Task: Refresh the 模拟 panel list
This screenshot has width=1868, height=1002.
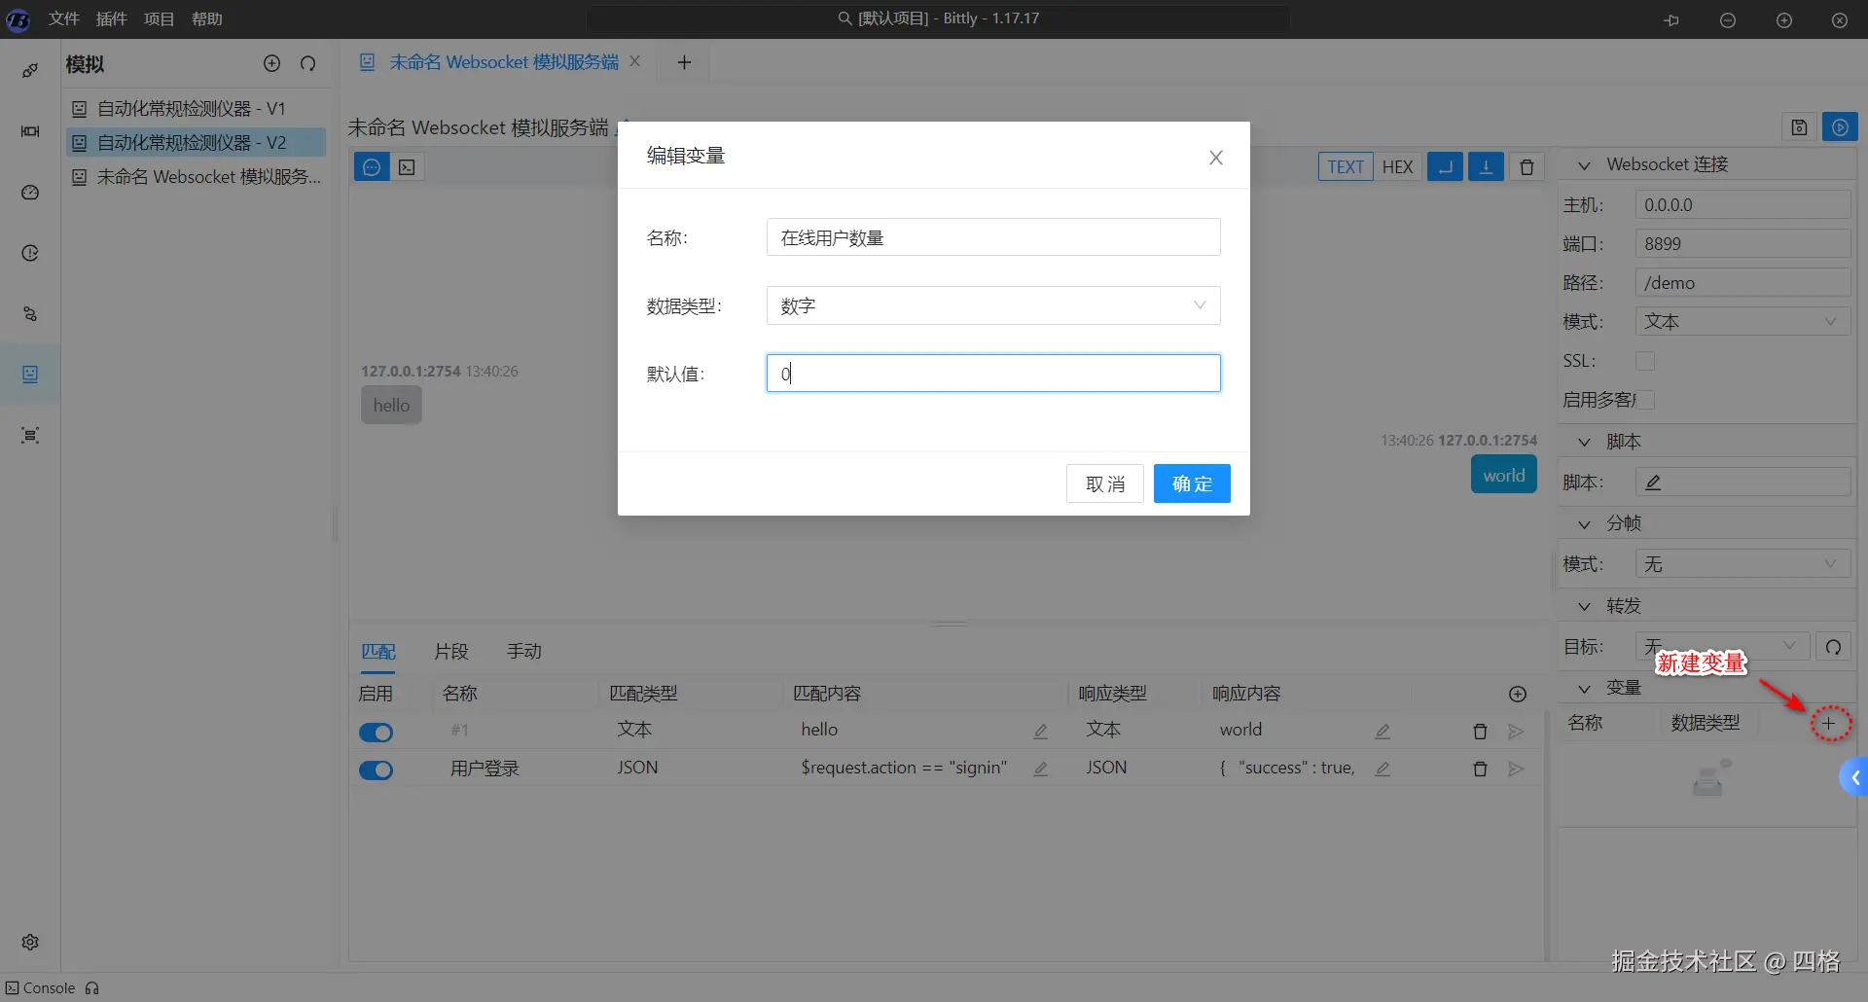Action: [308, 63]
